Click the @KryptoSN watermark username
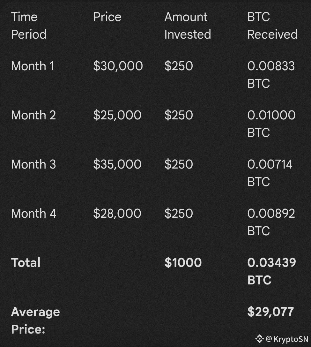 pos(287,339)
